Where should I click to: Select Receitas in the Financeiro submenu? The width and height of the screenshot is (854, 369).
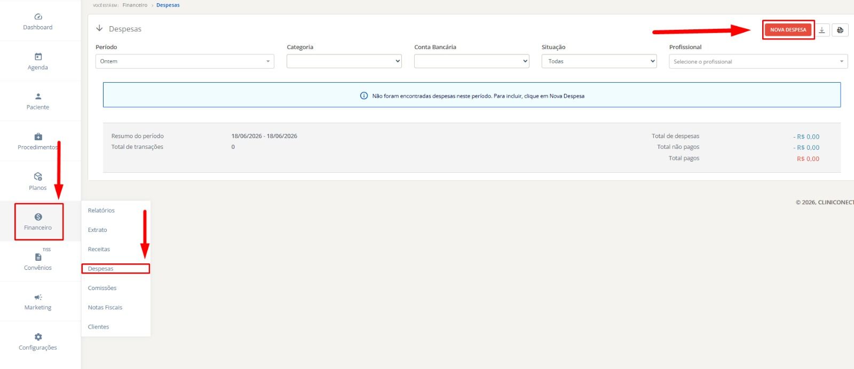(x=99, y=249)
